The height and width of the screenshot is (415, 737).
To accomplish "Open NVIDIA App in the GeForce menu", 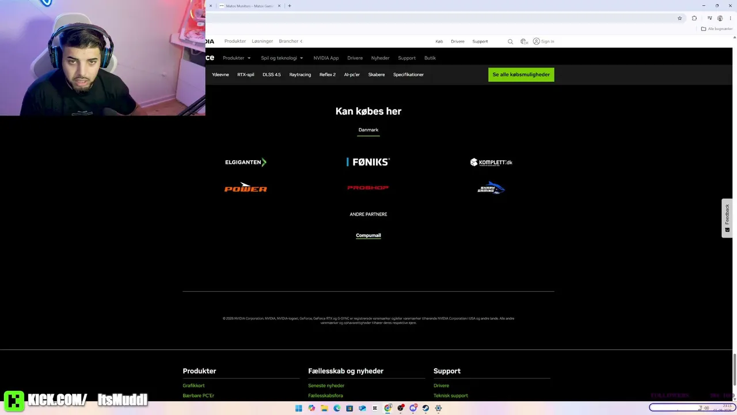I will point(326,58).
